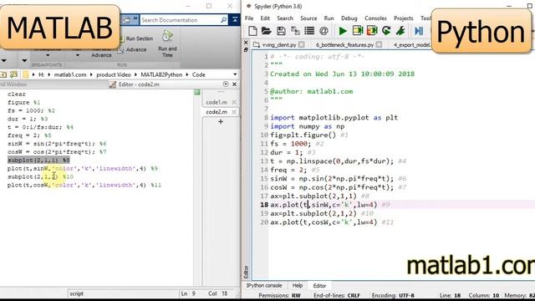The image size is (535, 301).
Task: Close the rving_client.py tab
Action: point(301,44)
